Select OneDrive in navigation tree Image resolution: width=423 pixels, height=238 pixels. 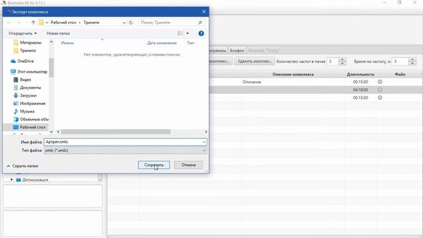pos(22,61)
